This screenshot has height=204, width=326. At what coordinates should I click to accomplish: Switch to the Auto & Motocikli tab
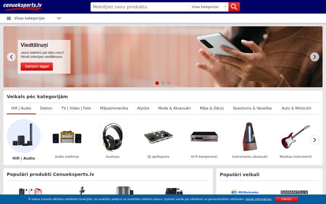tap(296, 108)
